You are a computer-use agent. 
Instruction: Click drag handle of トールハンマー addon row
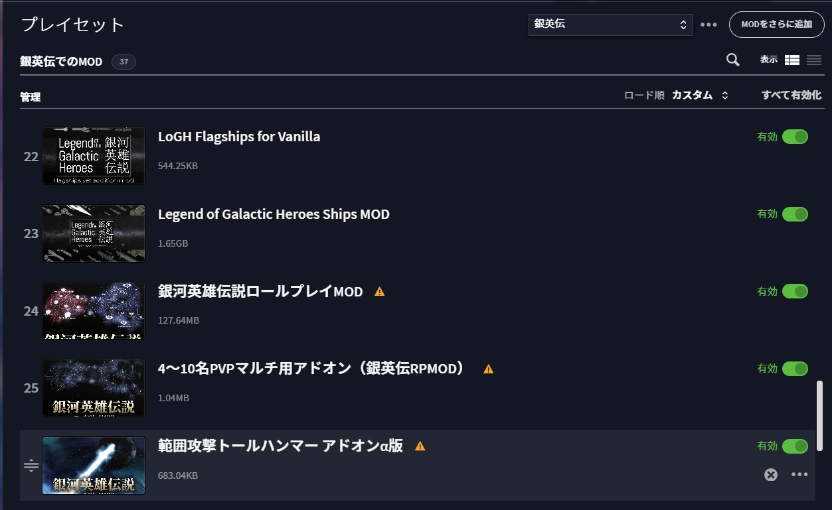click(x=31, y=466)
